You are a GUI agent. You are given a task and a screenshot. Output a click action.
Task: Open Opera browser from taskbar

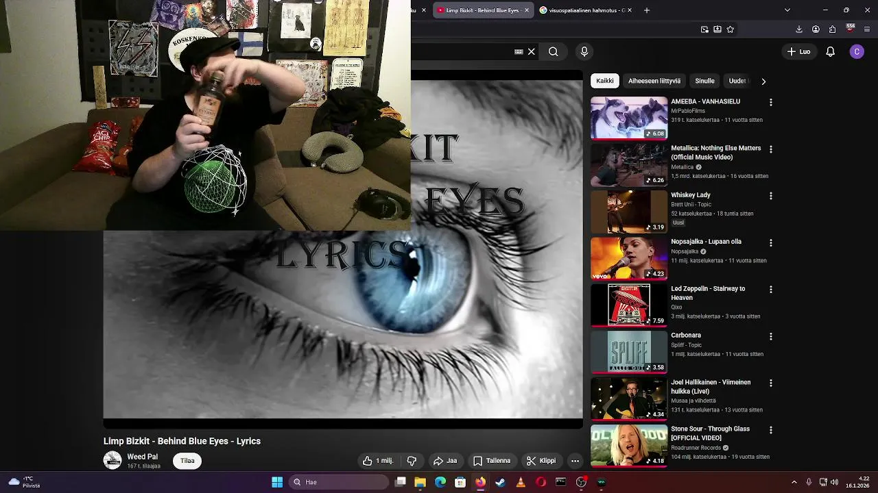pyautogui.click(x=541, y=482)
